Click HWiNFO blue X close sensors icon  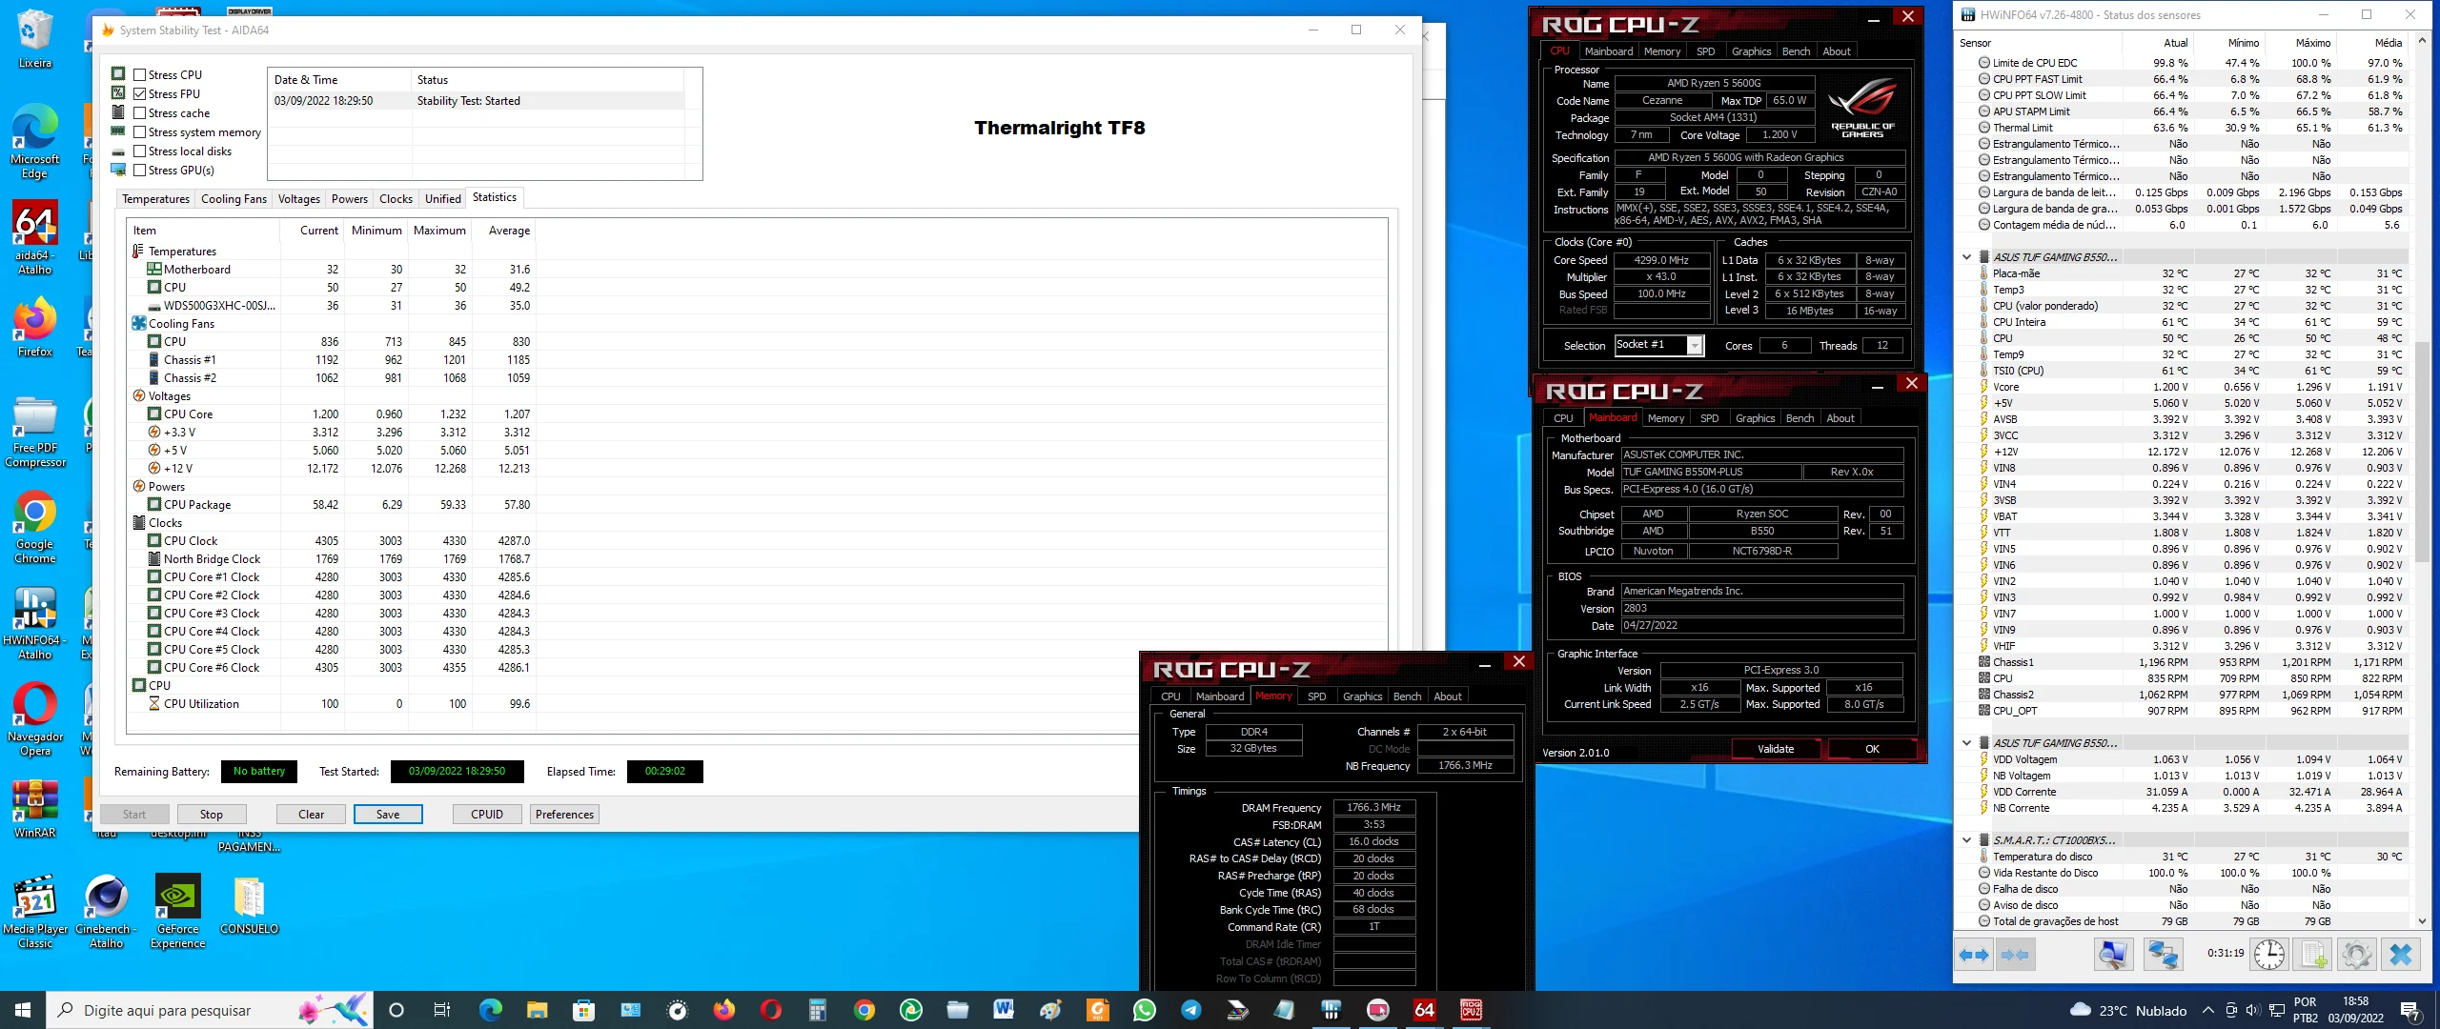(x=2401, y=954)
